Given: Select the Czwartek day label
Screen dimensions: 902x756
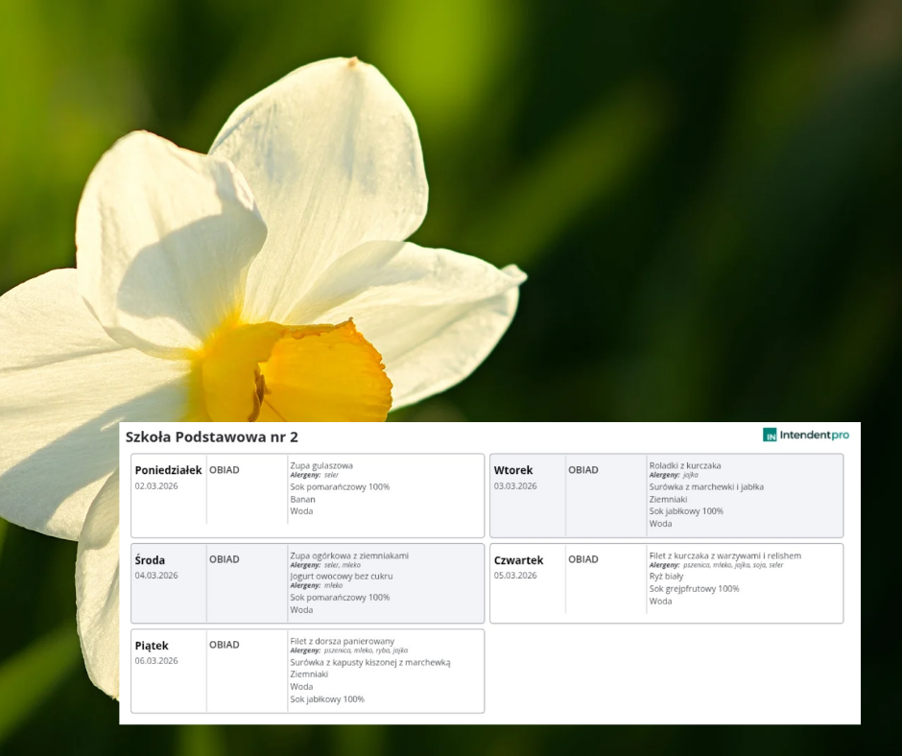Looking at the screenshot, I should point(518,560).
